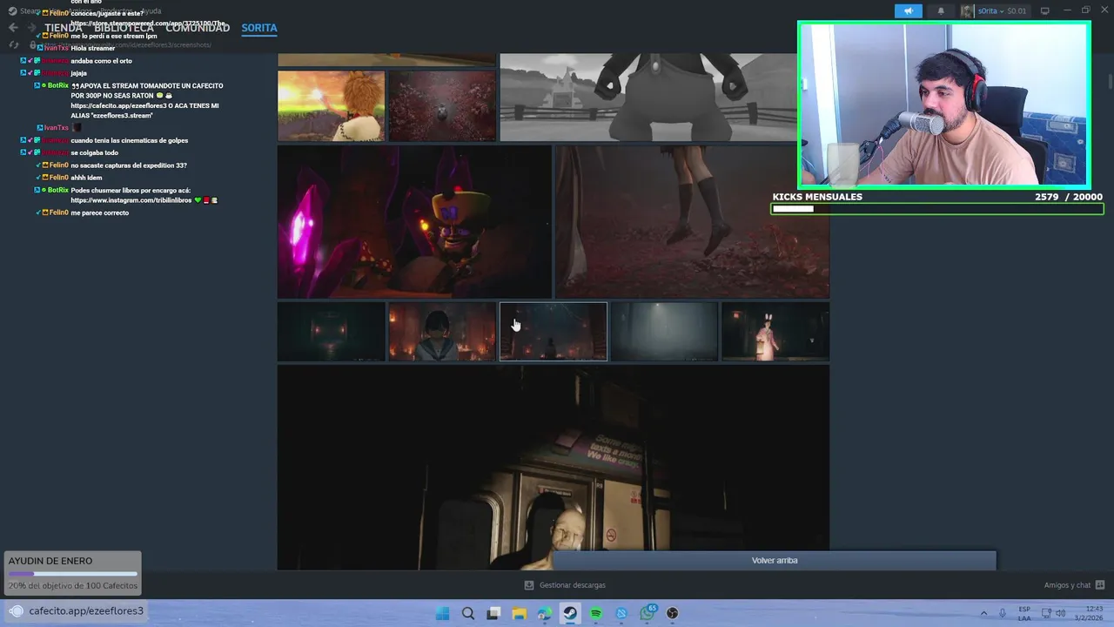Screen dimensions: 1114x627
Task: Click the cafecito.app/ezeeflores3 banner
Action: coord(77,610)
